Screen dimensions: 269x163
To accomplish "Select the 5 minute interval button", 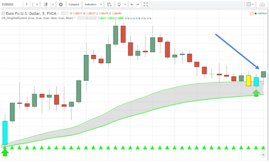I will click(x=26, y=5).
